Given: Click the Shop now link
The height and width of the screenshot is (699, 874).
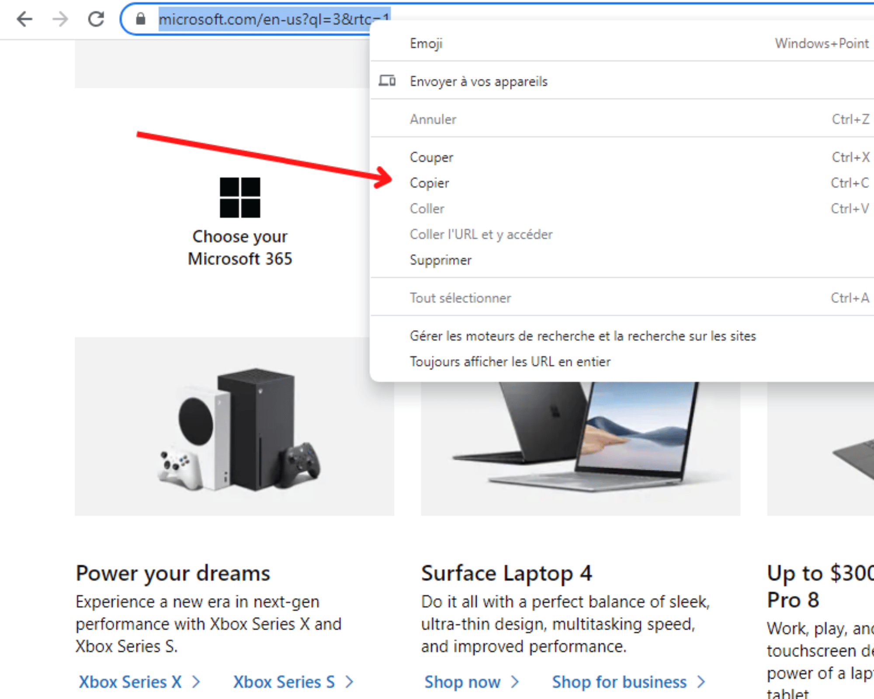Looking at the screenshot, I should (x=462, y=682).
